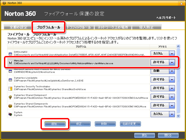This screenshot has width=186, height=140.
Task: Select the SSAutoRN.exe path text
Action: coord(81,98)
